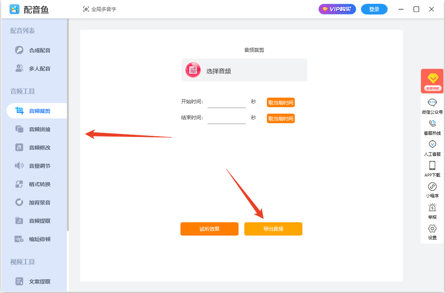This screenshot has height=293, width=445.
Task: Open the 音频修改 audio edit tool
Action: (37, 148)
